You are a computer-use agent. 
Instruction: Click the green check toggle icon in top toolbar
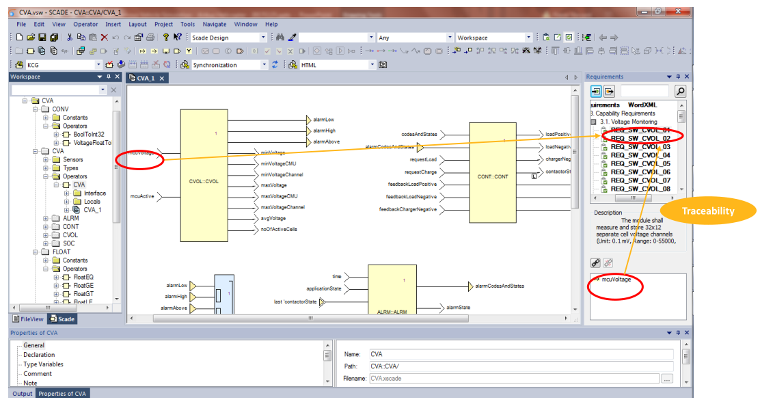click(569, 38)
